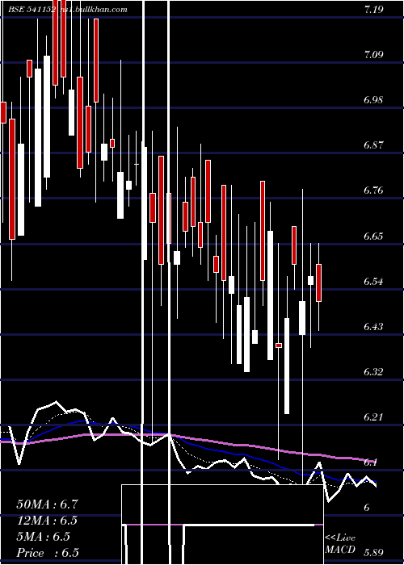Image resolution: width=404 pixels, height=565 pixels.
Task: Click the last red candlestick on the chart
Action: pyautogui.click(x=318, y=282)
